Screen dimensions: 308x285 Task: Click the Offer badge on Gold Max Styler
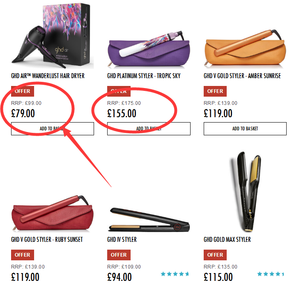coord(215,255)
